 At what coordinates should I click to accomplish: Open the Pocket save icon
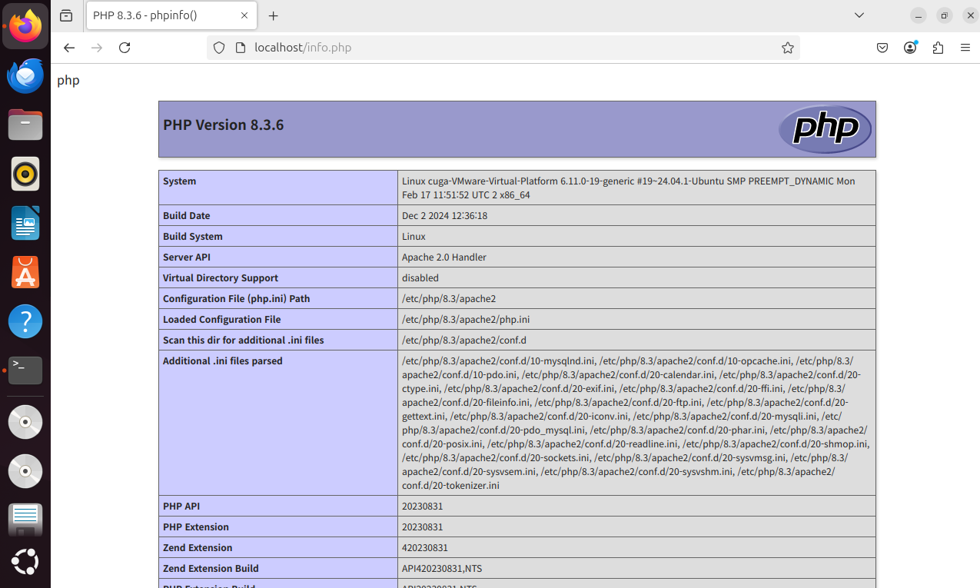[x=882, y=48]
